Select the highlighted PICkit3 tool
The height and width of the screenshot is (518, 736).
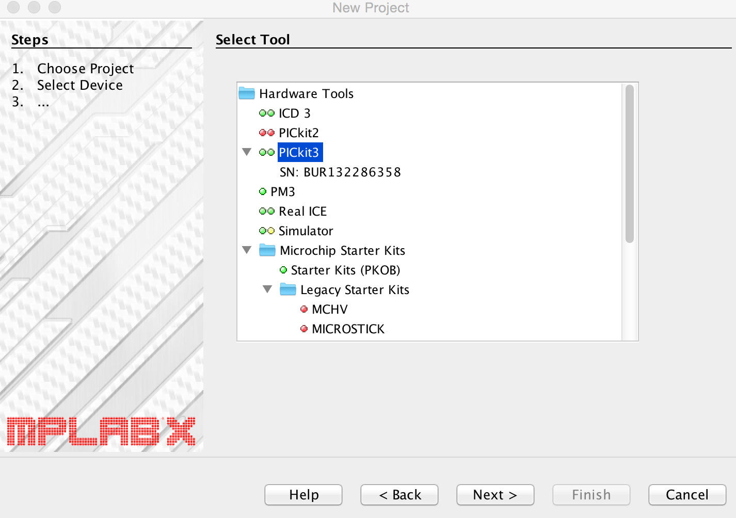click(x=300, y=152)
